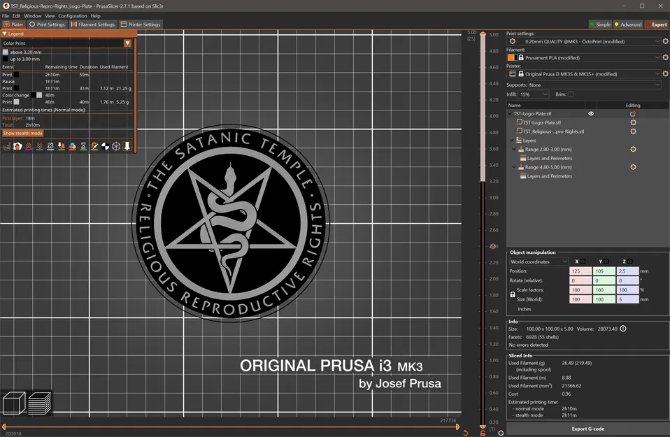
Task: Toggle the tool marker pin icon
Action: pyautogui.click(x=127, y=146)
